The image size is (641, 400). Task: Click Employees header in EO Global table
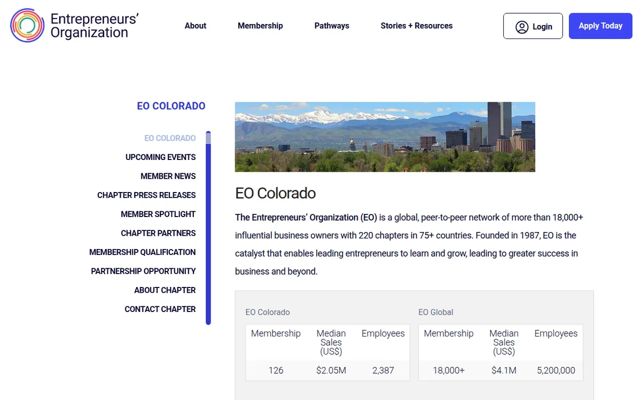coord(556,333)
